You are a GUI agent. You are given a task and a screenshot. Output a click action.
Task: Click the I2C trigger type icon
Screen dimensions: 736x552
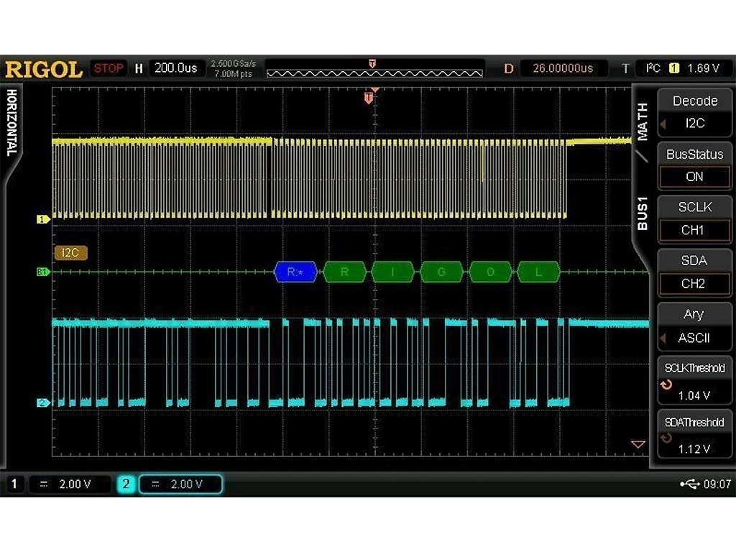[652, 68]
